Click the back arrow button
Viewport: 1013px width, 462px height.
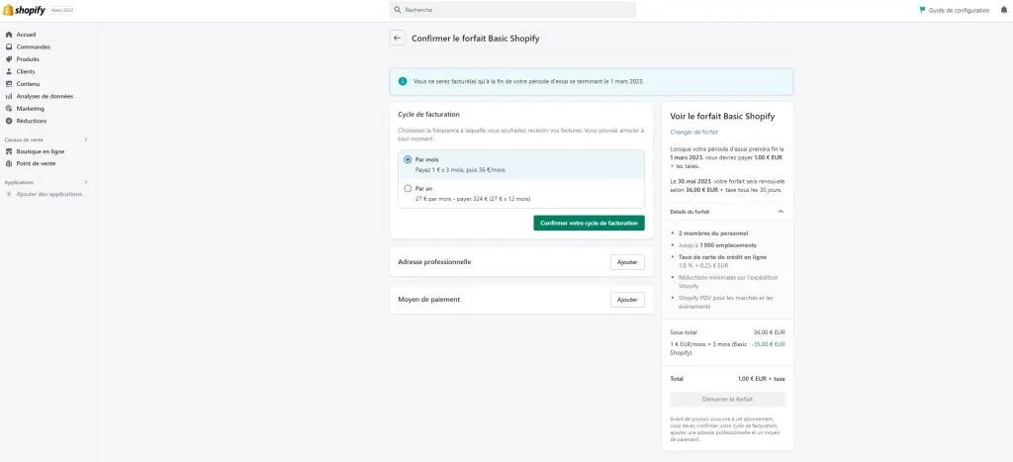click(x=398, y=39)
